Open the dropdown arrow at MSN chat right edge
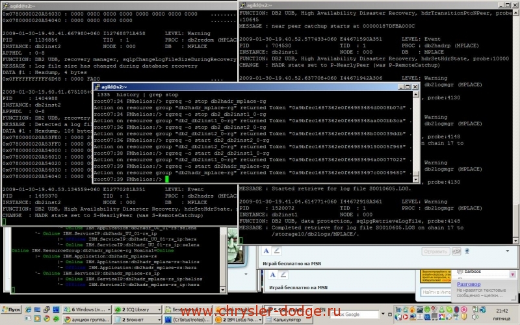 [508, 251]
